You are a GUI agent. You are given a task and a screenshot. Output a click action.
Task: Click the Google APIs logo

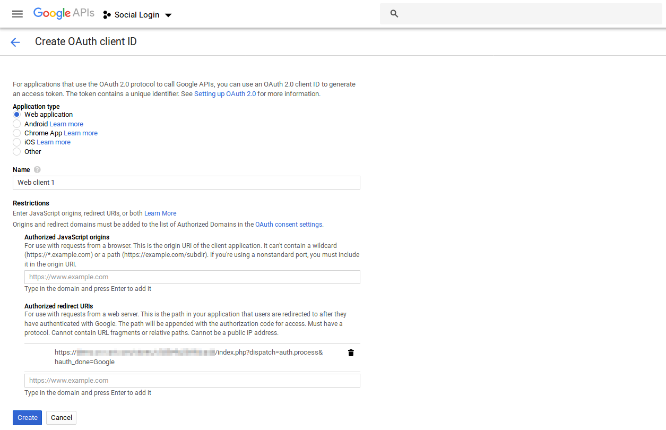click(x=64, y=13)
